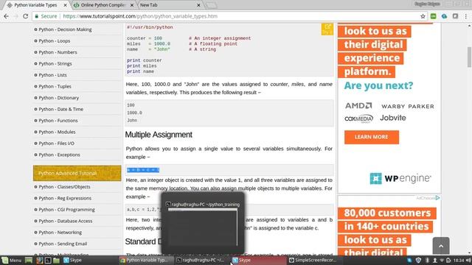472x265 pixels.
Task: Open Python - Numbers in sidebar
Action: coord(58,52)
